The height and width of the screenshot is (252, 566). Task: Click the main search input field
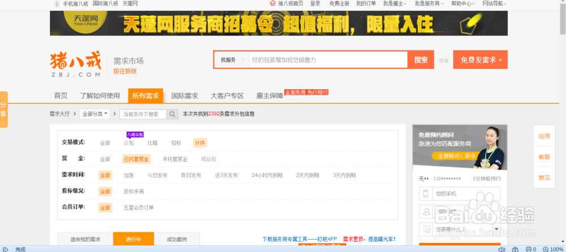pos(328,60)
